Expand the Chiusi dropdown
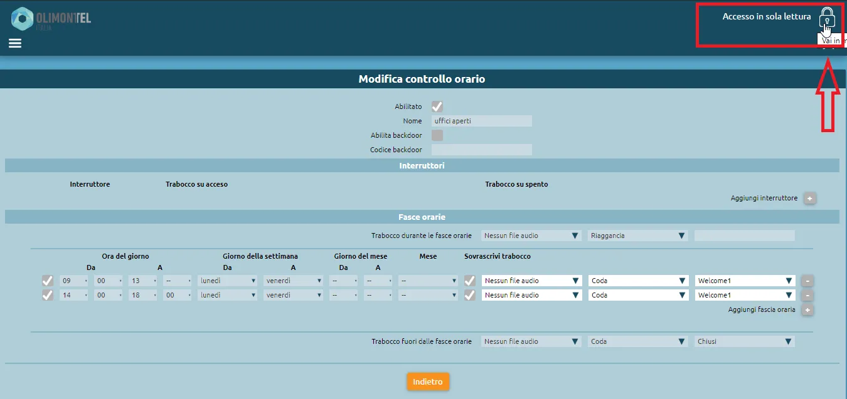Screen dimensions: 847x399 pos(745,341)
